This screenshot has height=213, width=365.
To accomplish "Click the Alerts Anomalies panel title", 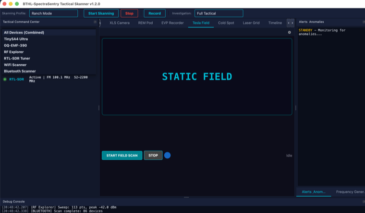I will coord(311,22).
